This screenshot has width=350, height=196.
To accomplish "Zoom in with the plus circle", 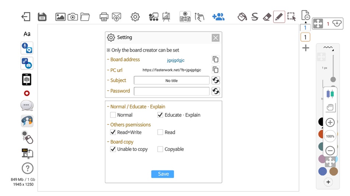I will 330,122.
